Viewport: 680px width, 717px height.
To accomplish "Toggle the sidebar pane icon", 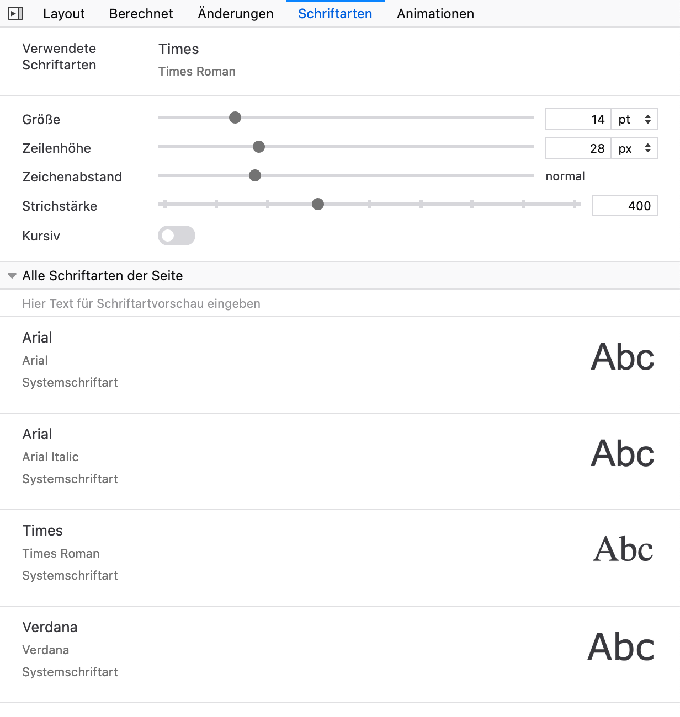I will (15, 13).
